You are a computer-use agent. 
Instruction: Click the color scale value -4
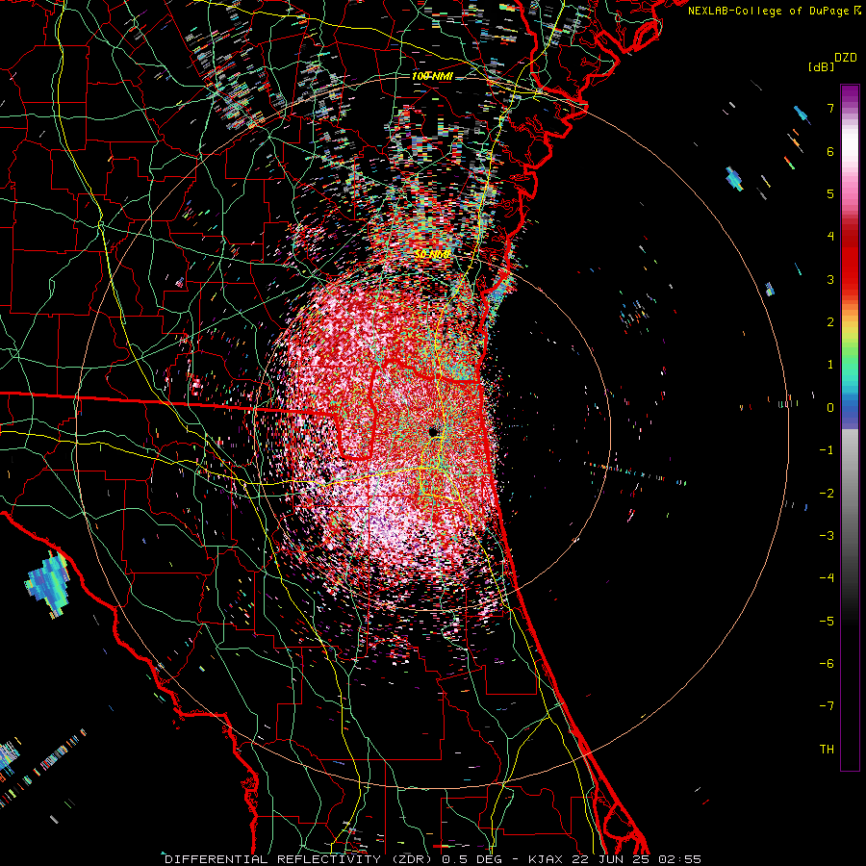tap(827, 578)
